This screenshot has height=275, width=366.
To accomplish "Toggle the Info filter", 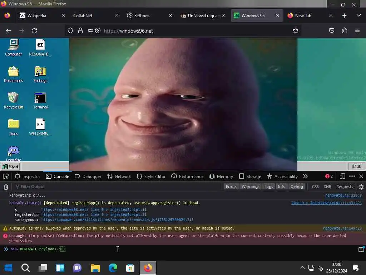I will point(282,187).
